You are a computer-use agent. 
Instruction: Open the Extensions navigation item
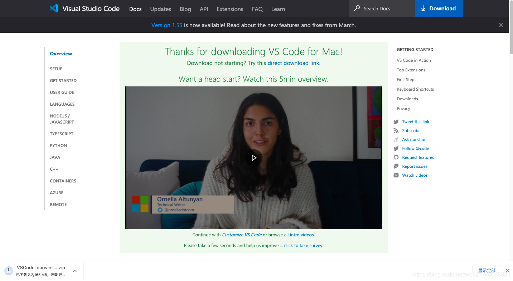point(230,9)
